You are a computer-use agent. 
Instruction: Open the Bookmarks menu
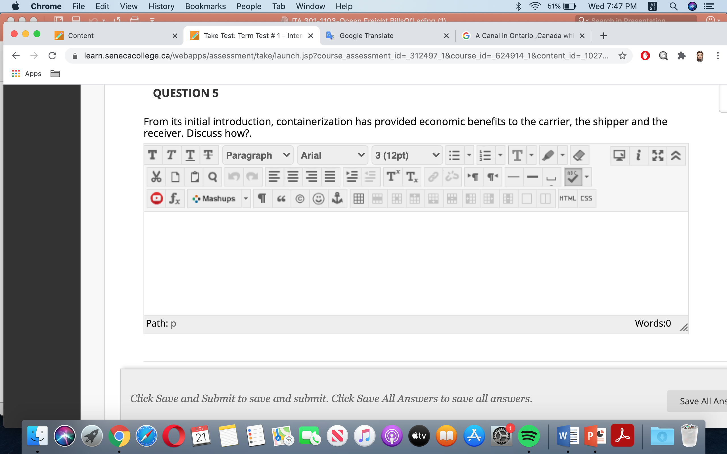205,6
